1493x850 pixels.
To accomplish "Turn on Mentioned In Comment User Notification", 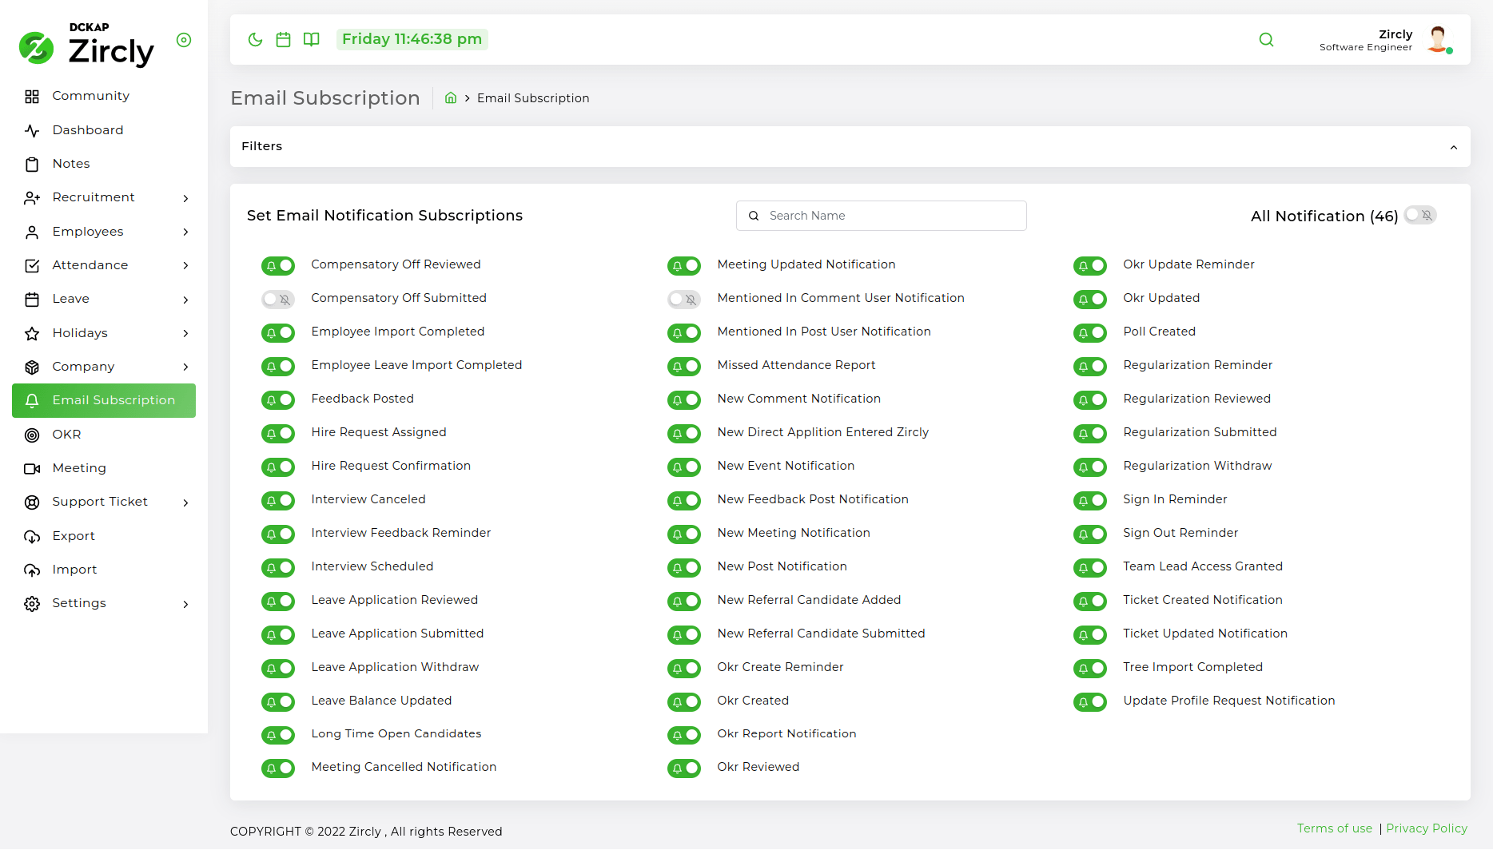I will pyautogui.click(x=684, y=299).
